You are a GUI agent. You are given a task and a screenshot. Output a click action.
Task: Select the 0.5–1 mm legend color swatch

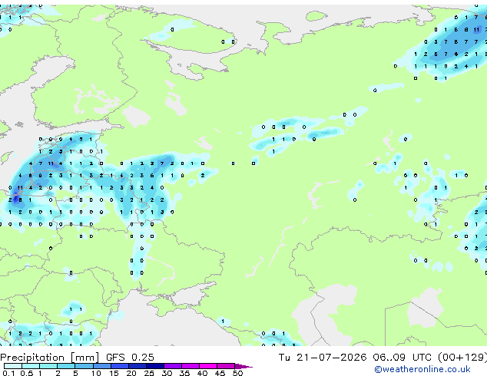(x=31, y=366)
